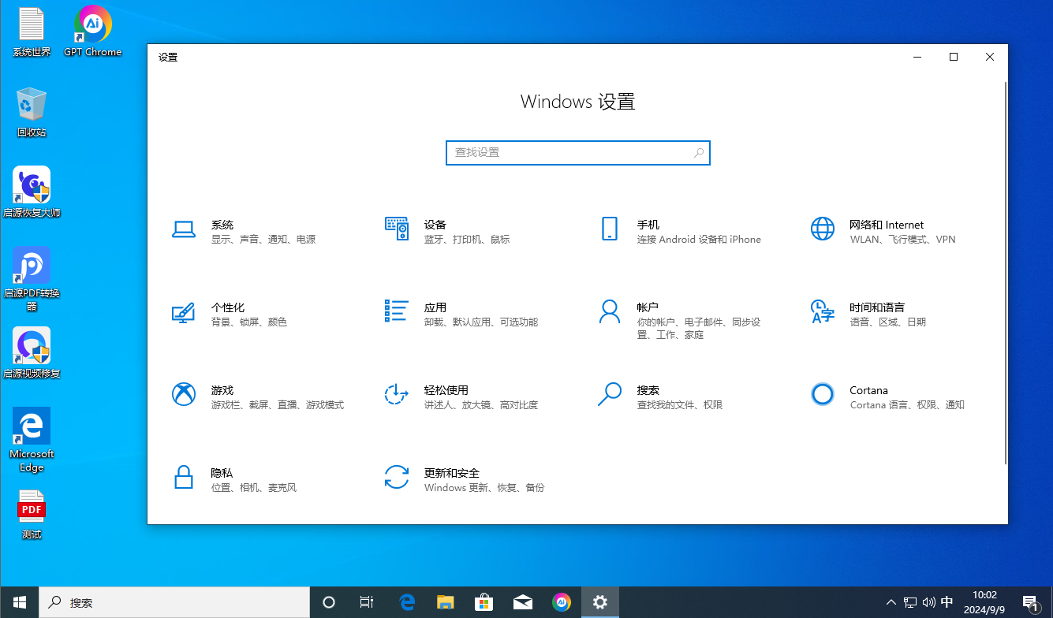Click the text 蓝牙、打印机、鼠标

click(x=467, y=240)
